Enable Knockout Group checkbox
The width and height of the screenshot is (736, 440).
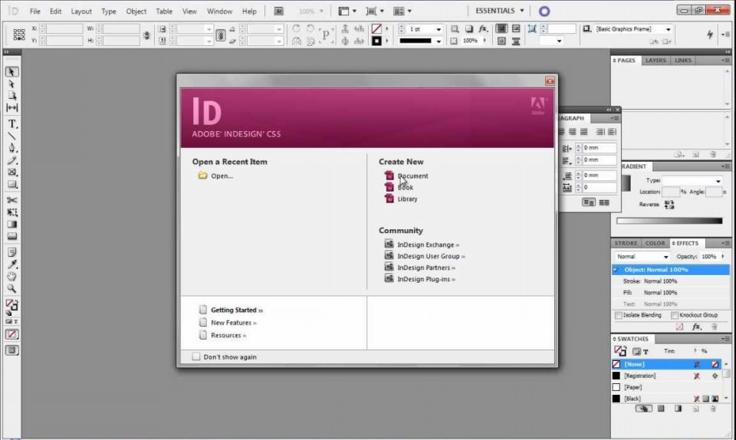pyautogui.click(x=675, y=315)
